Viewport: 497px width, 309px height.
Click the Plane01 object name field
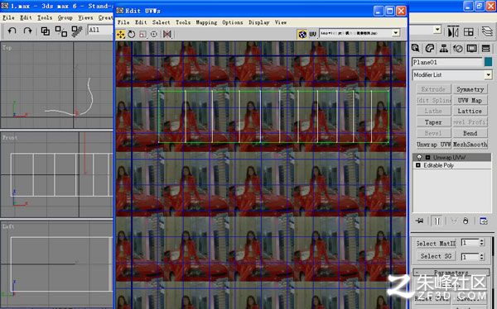447,62
